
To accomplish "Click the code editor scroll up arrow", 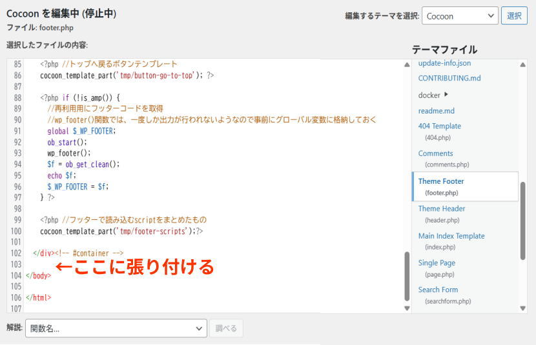I will click(407, 65).
